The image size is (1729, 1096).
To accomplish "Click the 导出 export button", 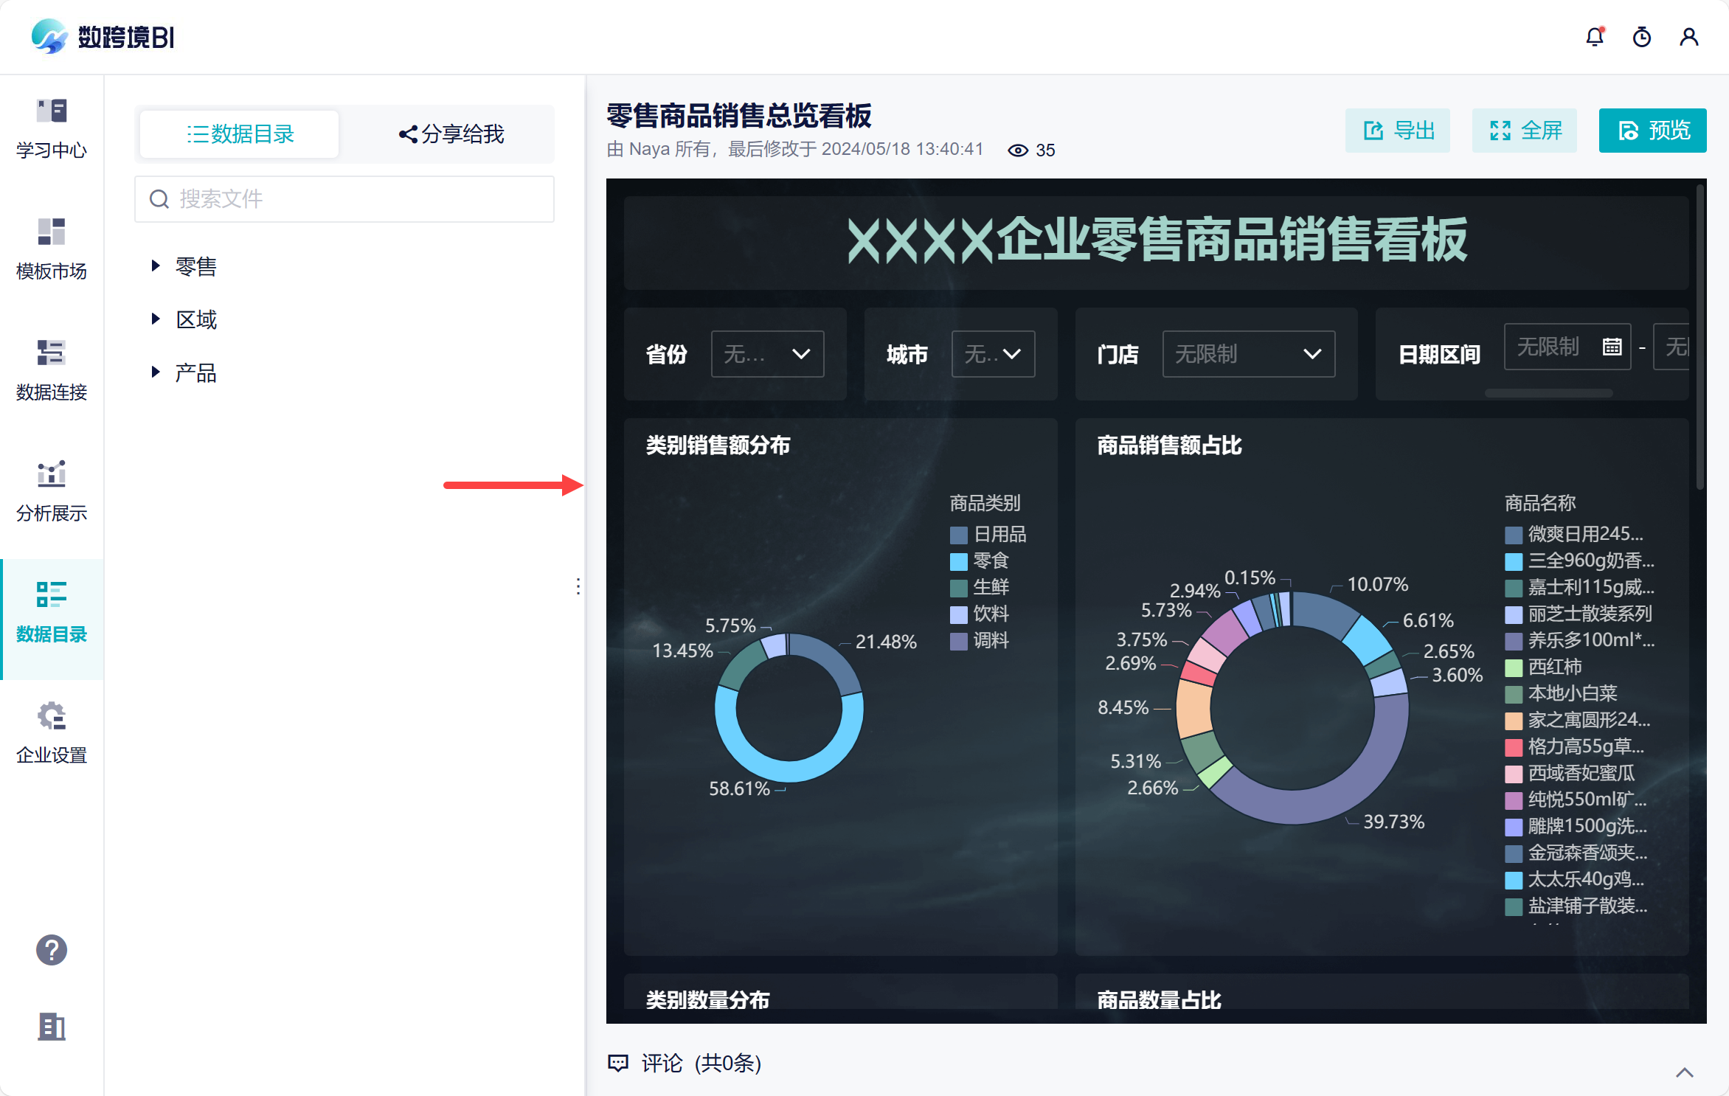I will click(x=1398, y=131).
